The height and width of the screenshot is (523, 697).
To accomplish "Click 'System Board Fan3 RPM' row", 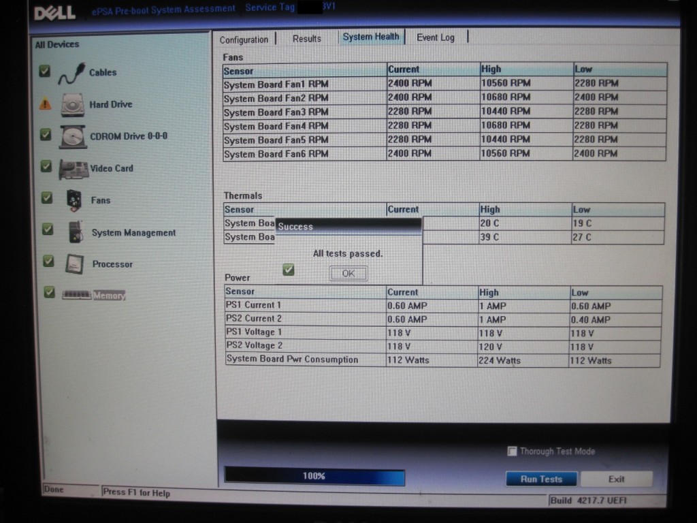I will click(x=444, y=112).
